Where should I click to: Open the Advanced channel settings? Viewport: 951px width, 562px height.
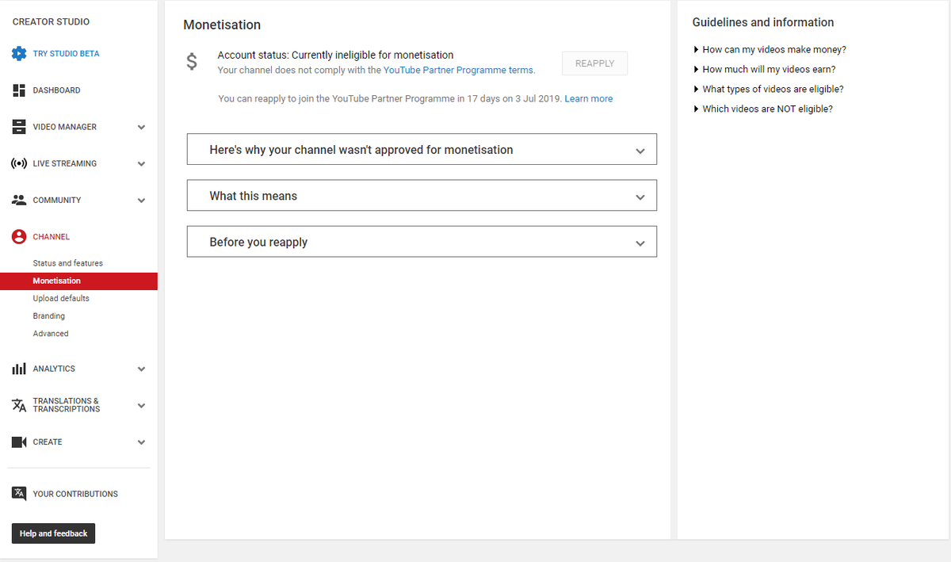click(51, 334)
